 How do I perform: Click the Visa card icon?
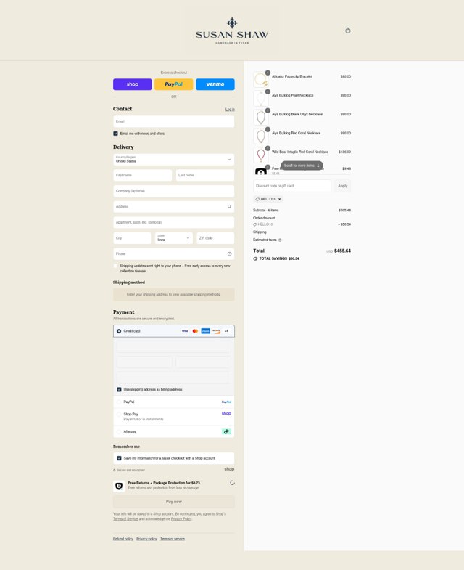pos(185,331)
